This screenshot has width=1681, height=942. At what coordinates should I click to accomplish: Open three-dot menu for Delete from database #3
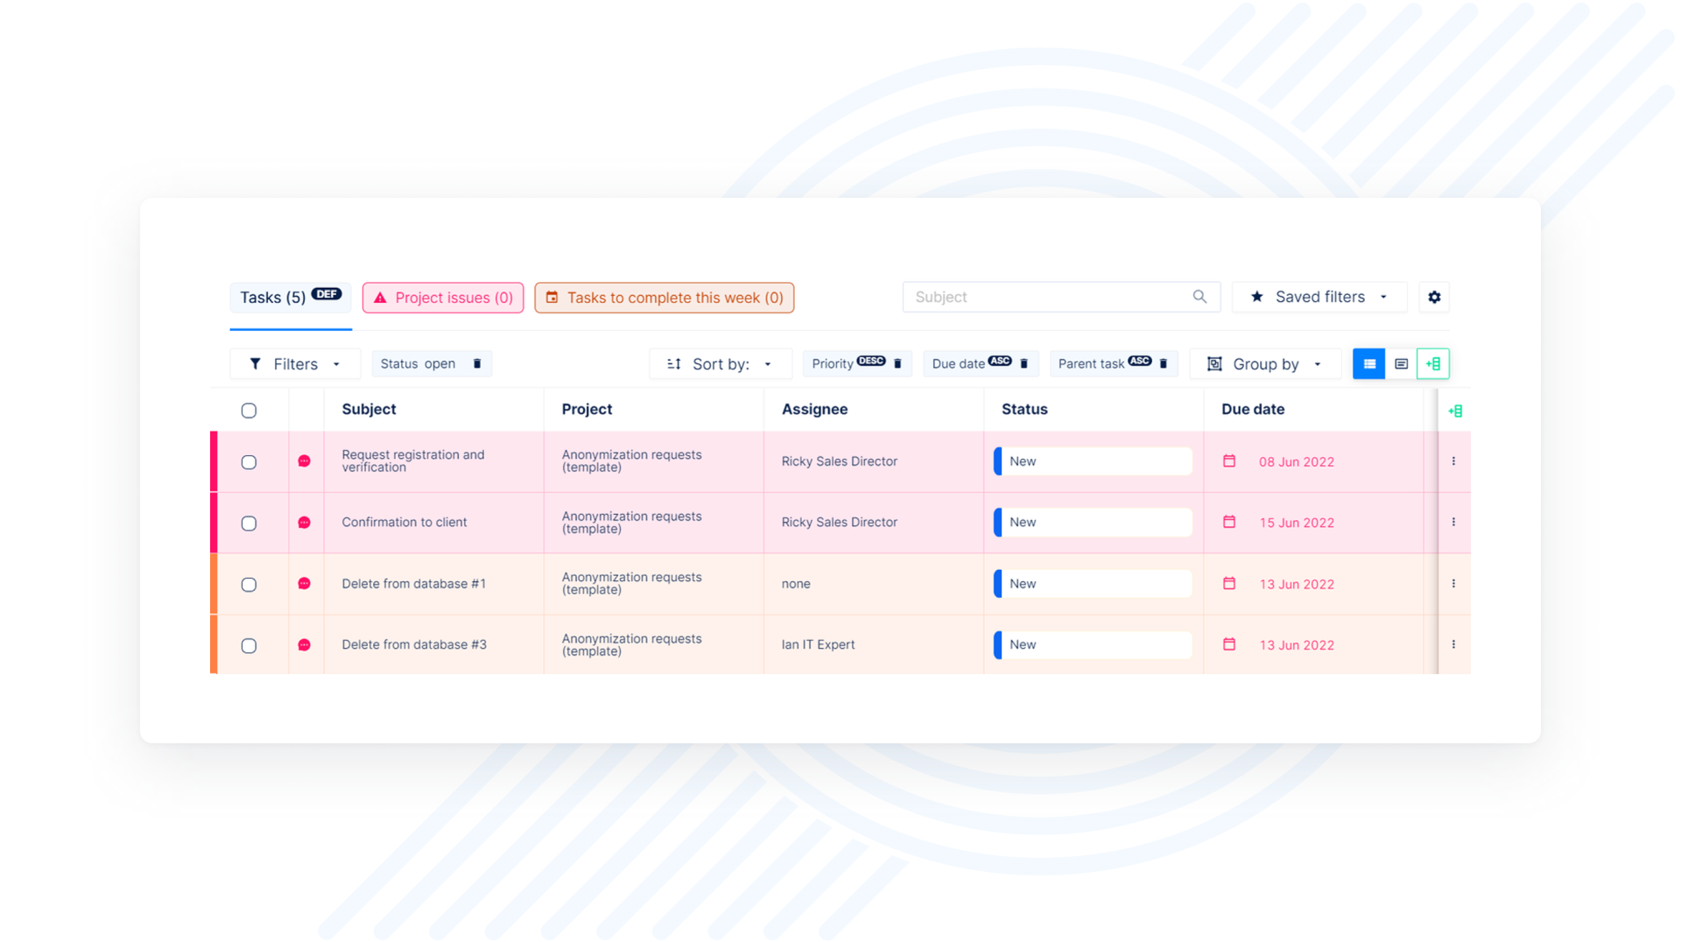click(1453, 644)
